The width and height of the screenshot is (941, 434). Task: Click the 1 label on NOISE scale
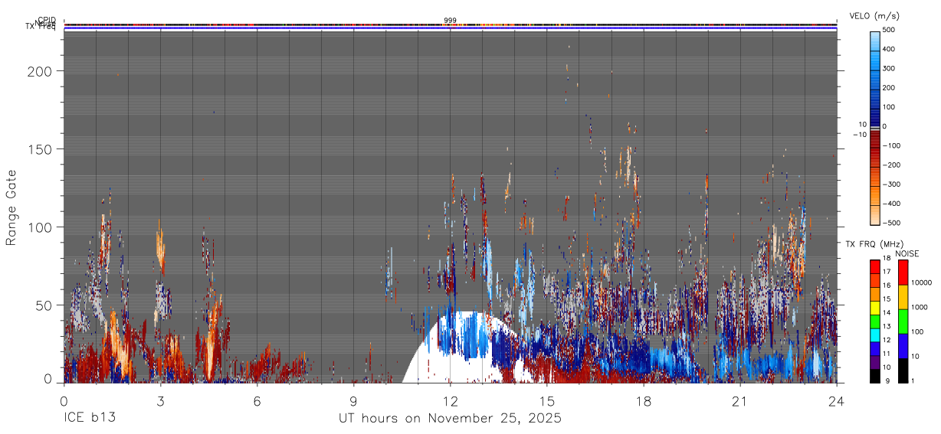coord(913,381)
